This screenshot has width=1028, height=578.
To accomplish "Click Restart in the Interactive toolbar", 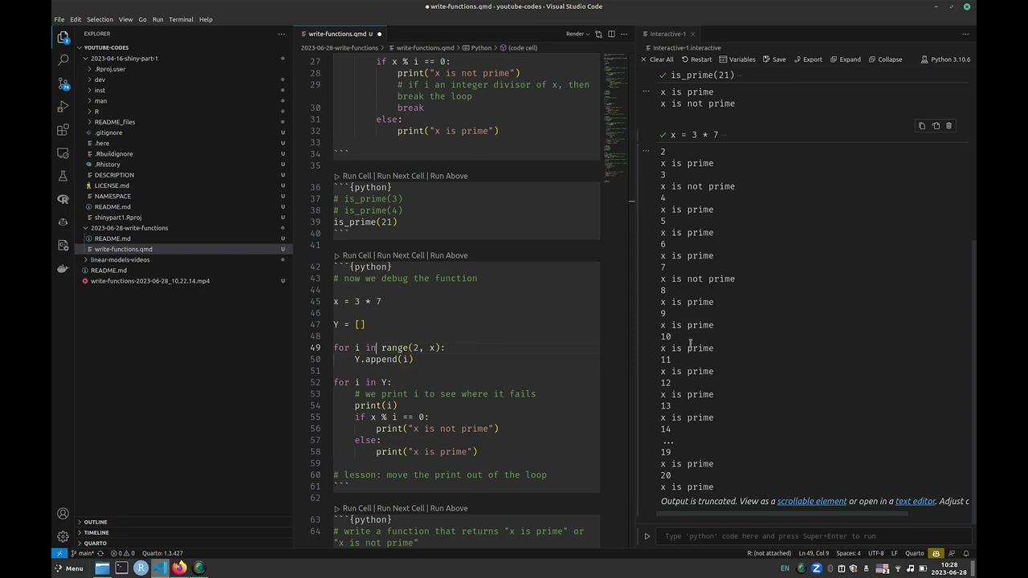I will [x=696, y=59].
